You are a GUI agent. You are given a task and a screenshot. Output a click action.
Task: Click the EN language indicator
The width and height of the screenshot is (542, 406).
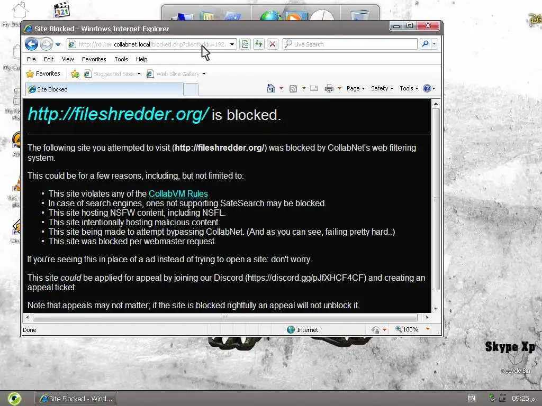(x=472, y=399)
